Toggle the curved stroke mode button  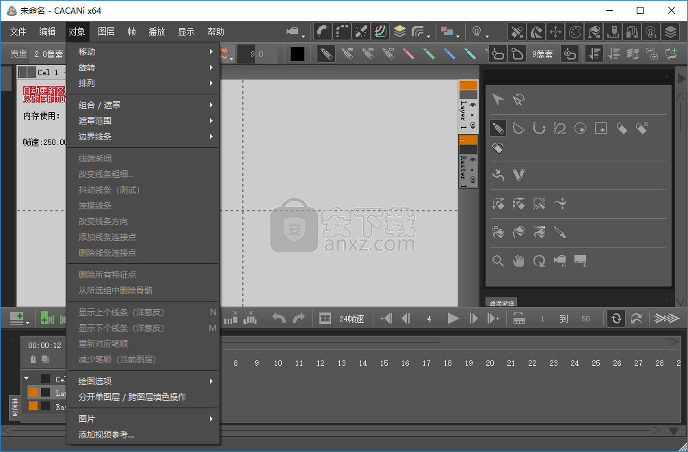point(323,31)
